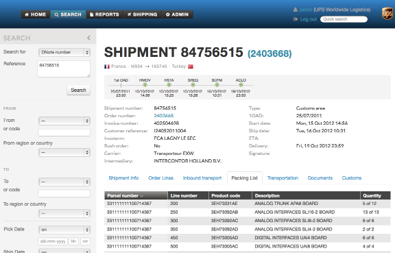The image size is (395, 253).
Task: Sort by Line number column header
Action: point(188,195)
